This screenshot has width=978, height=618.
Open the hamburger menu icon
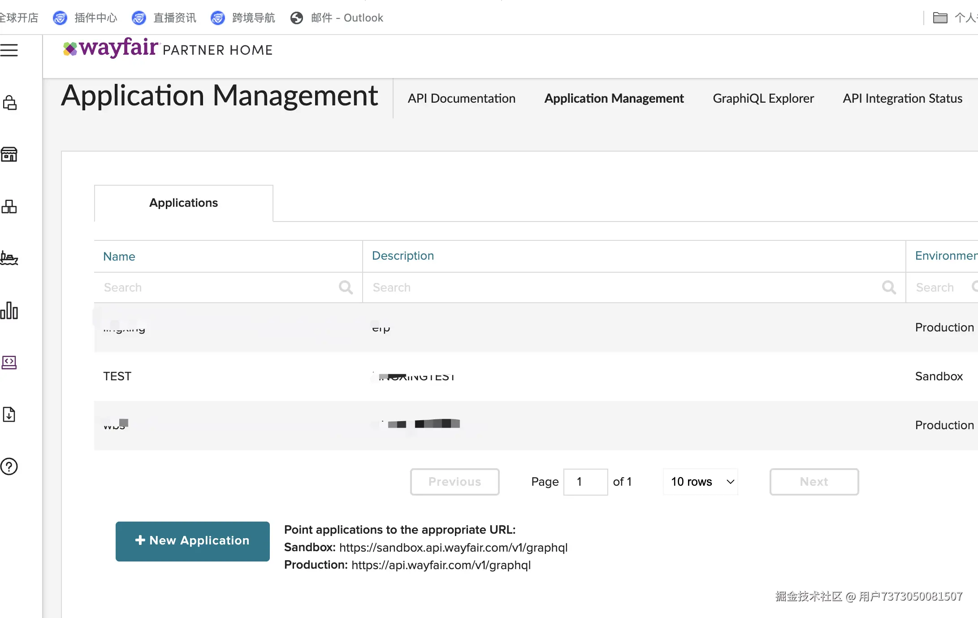click(9, 50)
